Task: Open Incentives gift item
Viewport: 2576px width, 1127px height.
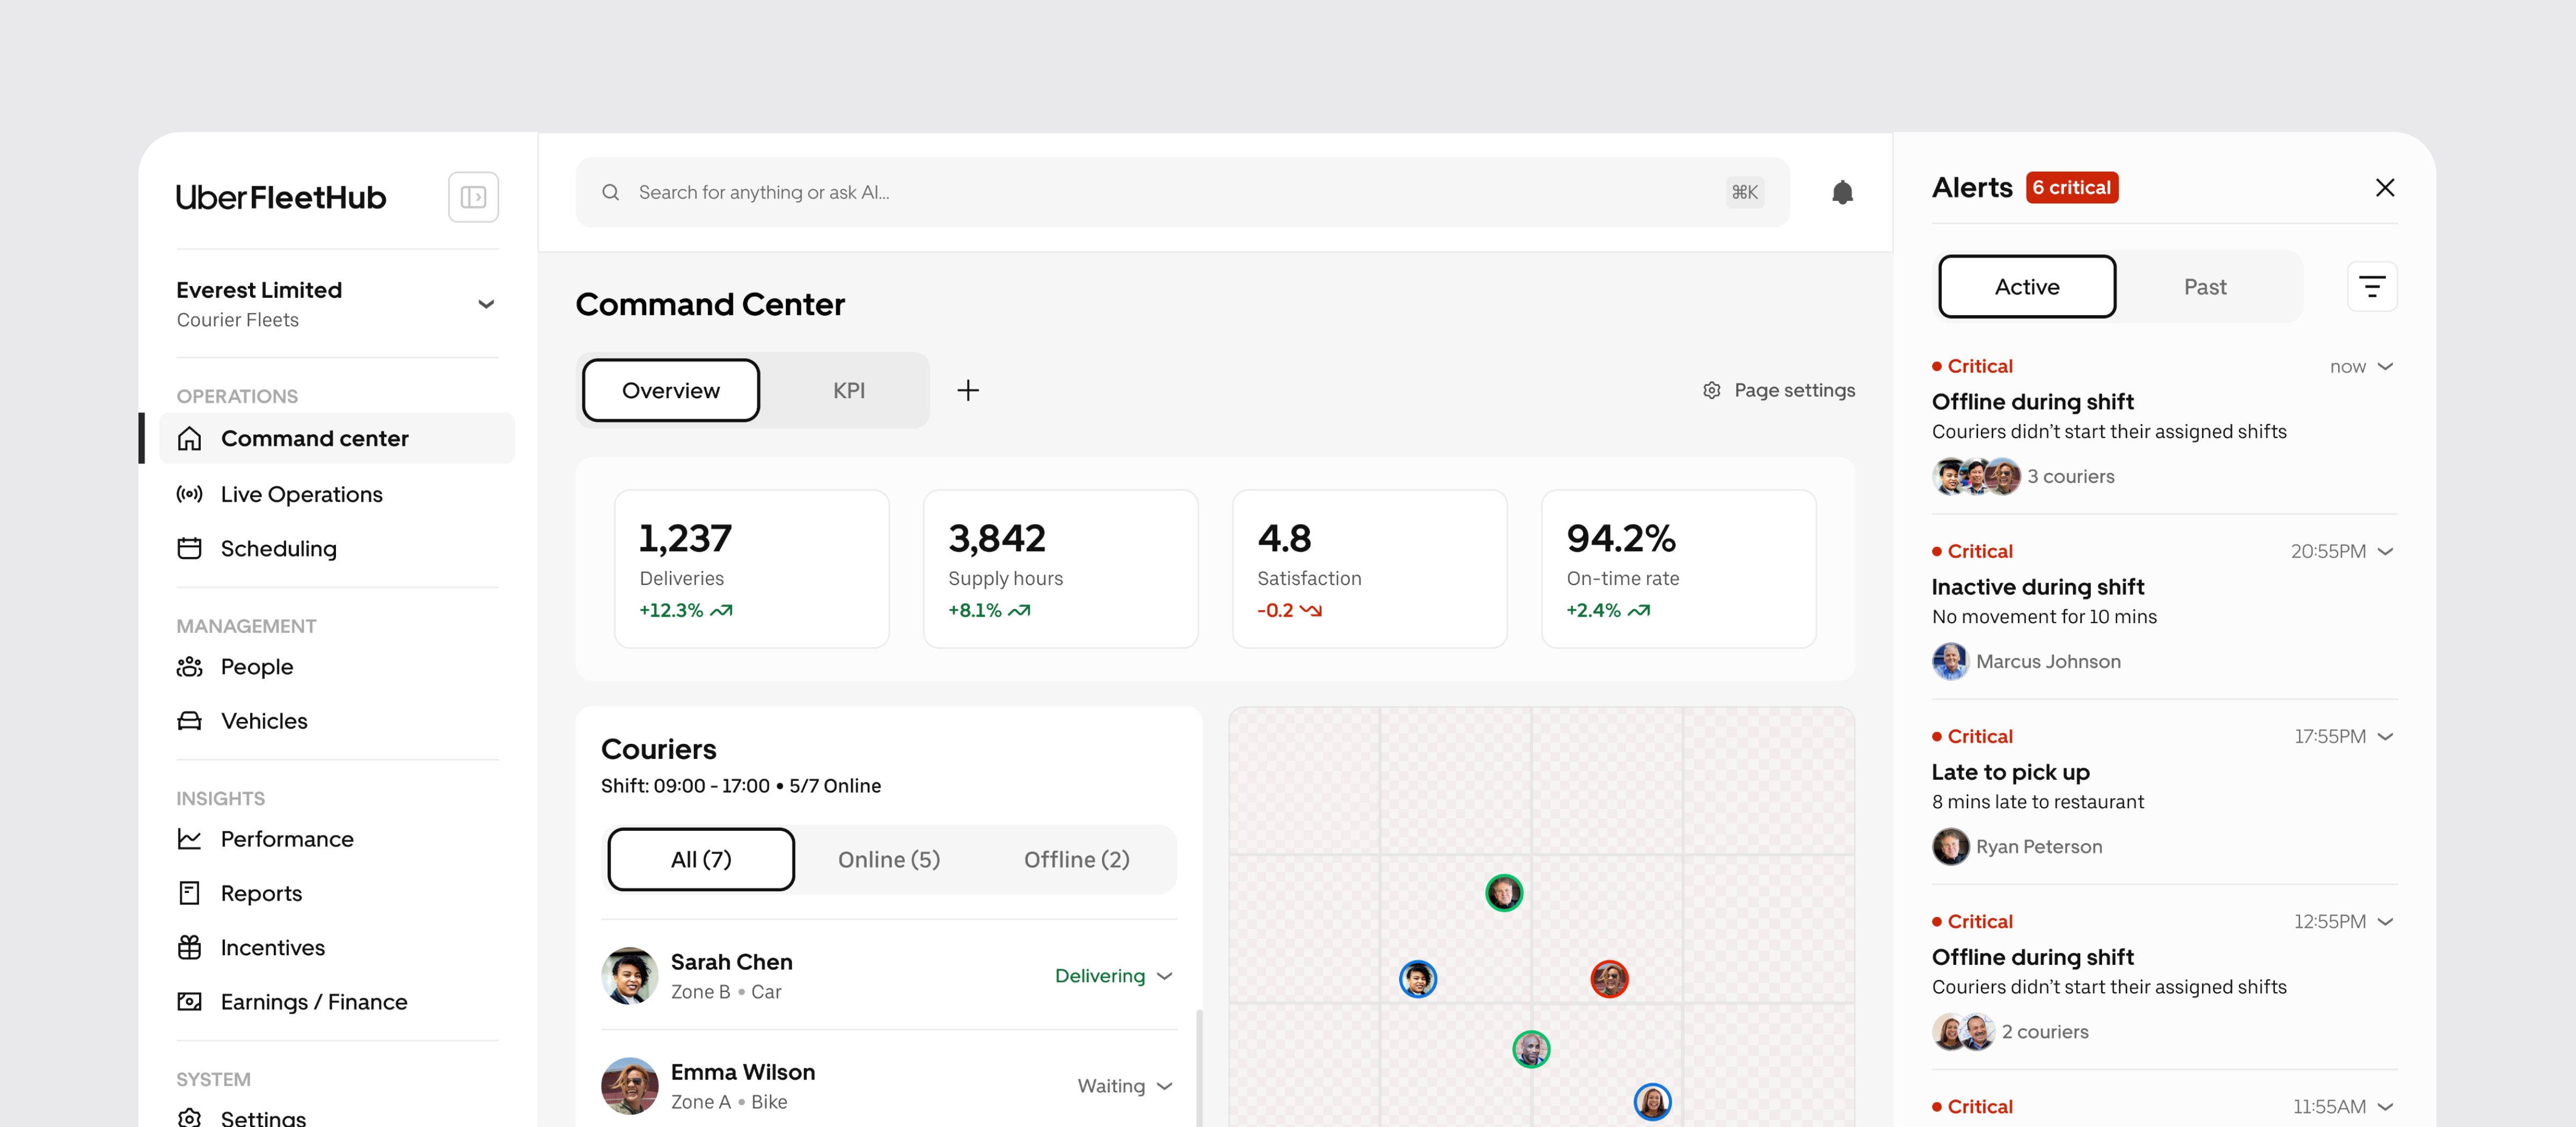Action: pos(272,947)
